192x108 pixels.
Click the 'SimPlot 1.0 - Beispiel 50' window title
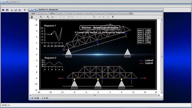(48, 10)
